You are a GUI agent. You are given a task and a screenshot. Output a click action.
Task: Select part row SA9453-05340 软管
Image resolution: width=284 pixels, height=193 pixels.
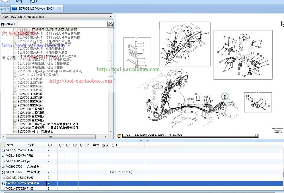(x=142, y=178)
